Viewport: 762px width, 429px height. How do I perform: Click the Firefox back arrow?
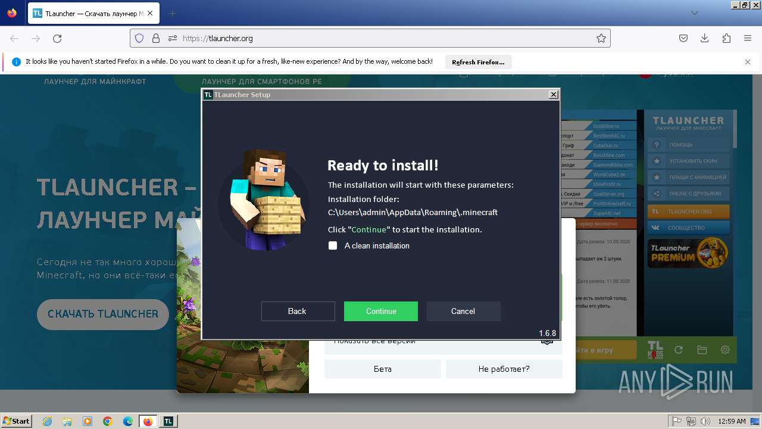(14, 38)
